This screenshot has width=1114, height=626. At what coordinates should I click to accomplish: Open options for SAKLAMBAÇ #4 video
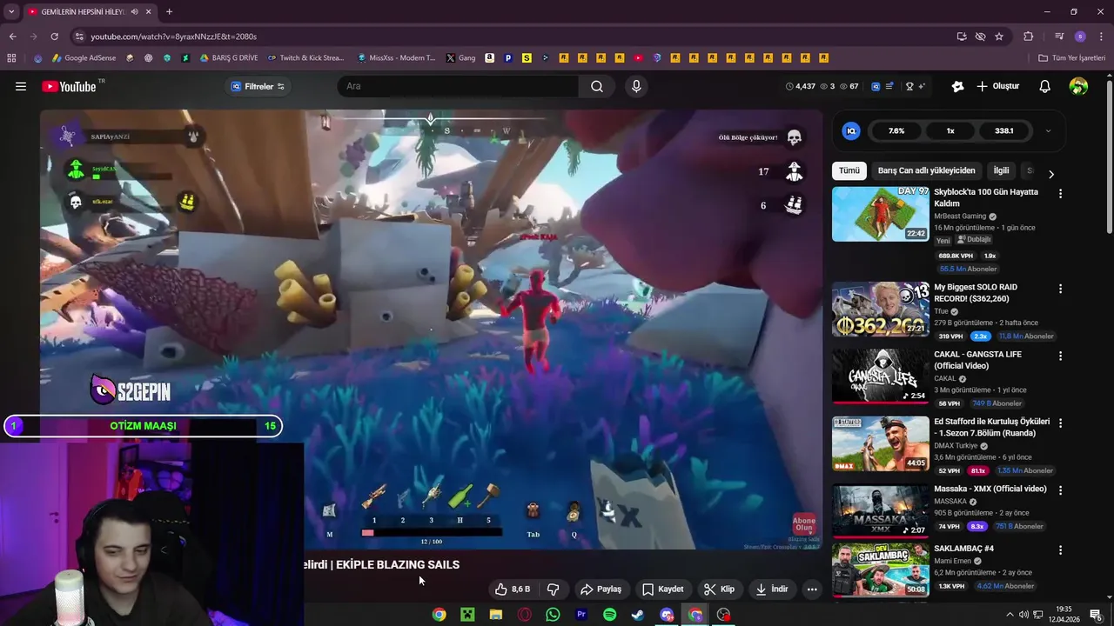(x=1060, y=550)
